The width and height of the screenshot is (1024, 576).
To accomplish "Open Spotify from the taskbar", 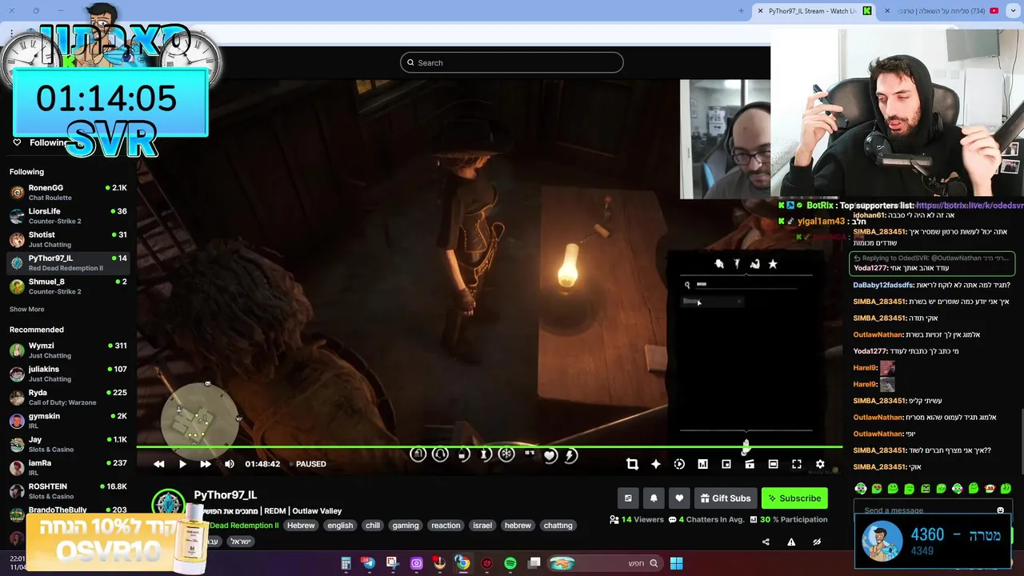I will [510, 563].
